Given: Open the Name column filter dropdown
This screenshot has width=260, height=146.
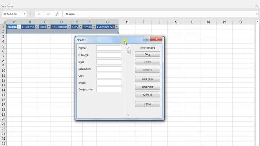Looking at the screenshot, I should click(x=19, y=27).
